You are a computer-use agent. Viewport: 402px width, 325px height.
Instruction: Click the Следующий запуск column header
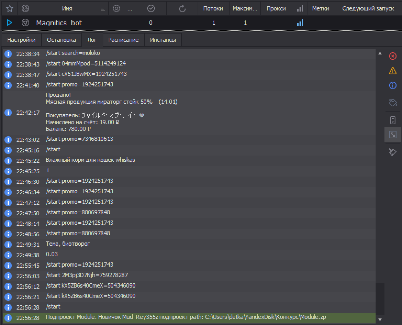pos(368,9)
